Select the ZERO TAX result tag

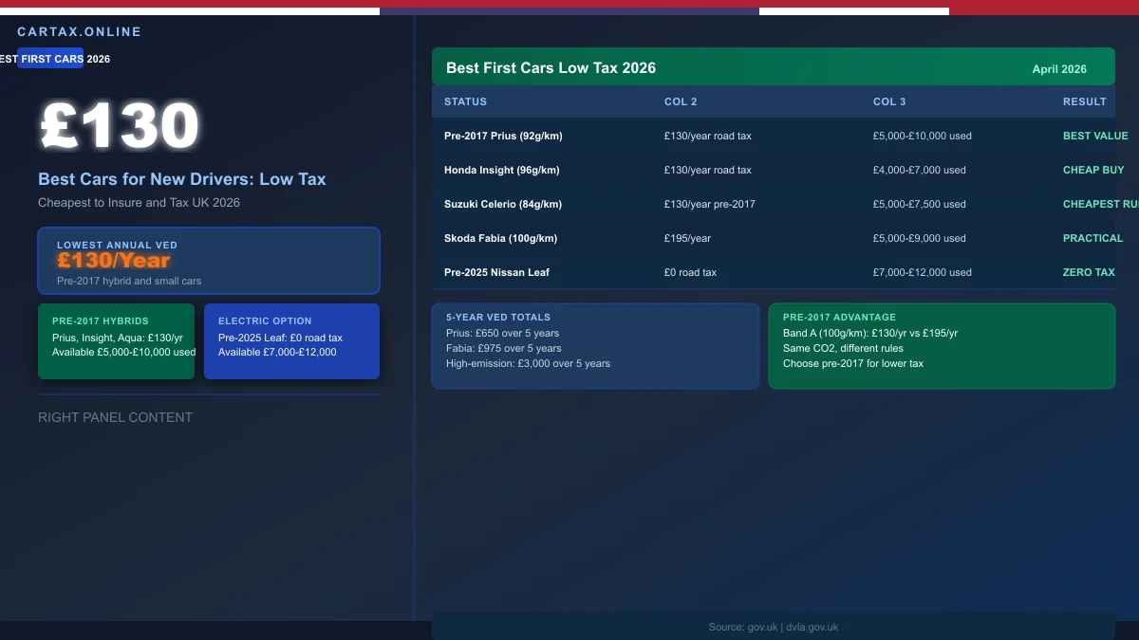pos(1091,272)
